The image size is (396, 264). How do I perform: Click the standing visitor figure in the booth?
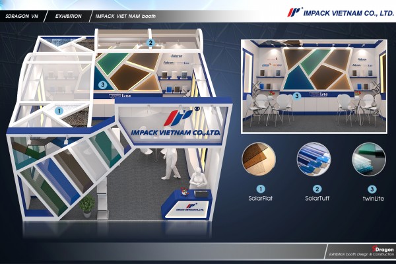(x=171, y=164)
